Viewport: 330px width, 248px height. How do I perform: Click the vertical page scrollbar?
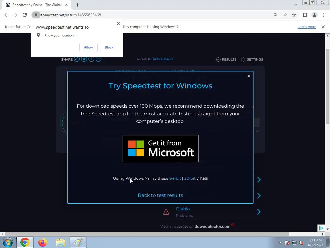[x=327, y=86]
